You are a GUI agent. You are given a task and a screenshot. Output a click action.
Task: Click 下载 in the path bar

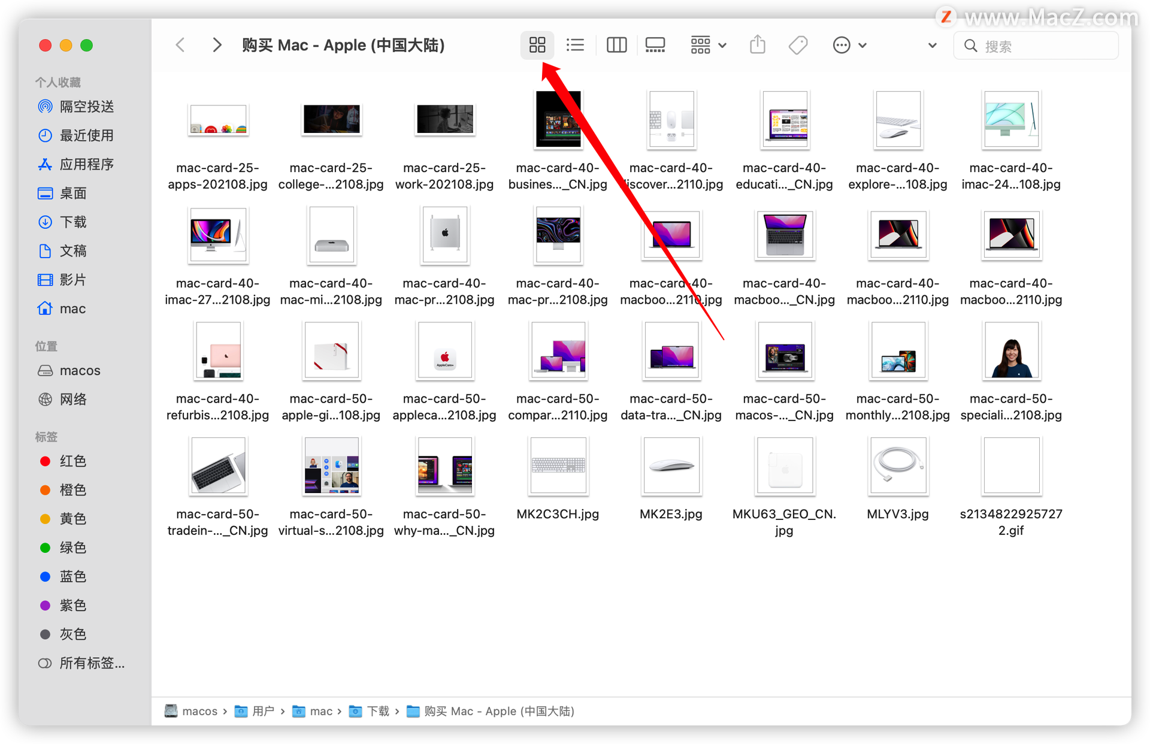[x=369, y=711]
